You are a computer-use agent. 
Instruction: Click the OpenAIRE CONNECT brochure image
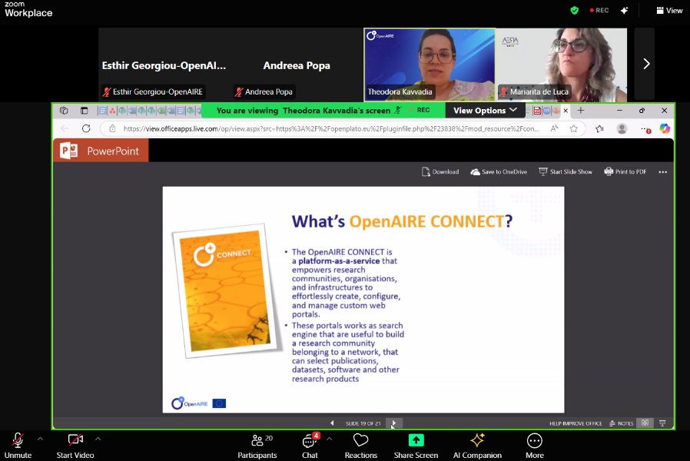click(226, 290)
